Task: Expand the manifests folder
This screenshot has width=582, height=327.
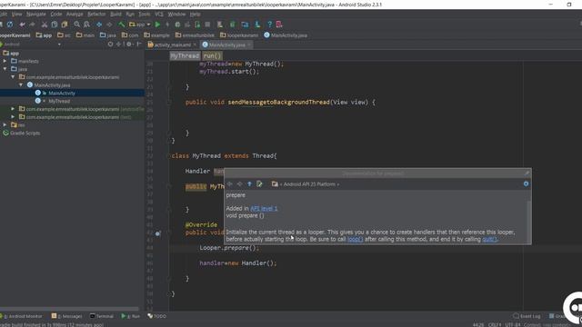Action: click(x=5, y=61)
